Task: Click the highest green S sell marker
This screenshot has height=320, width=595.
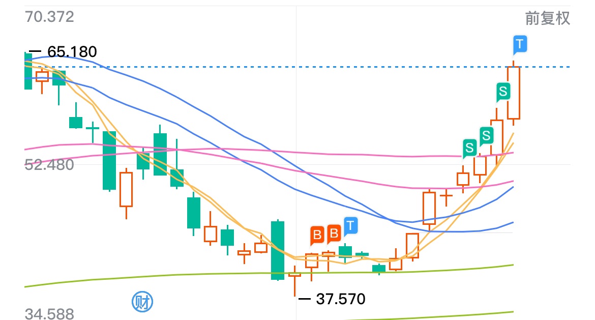Action: pos(503,92)
